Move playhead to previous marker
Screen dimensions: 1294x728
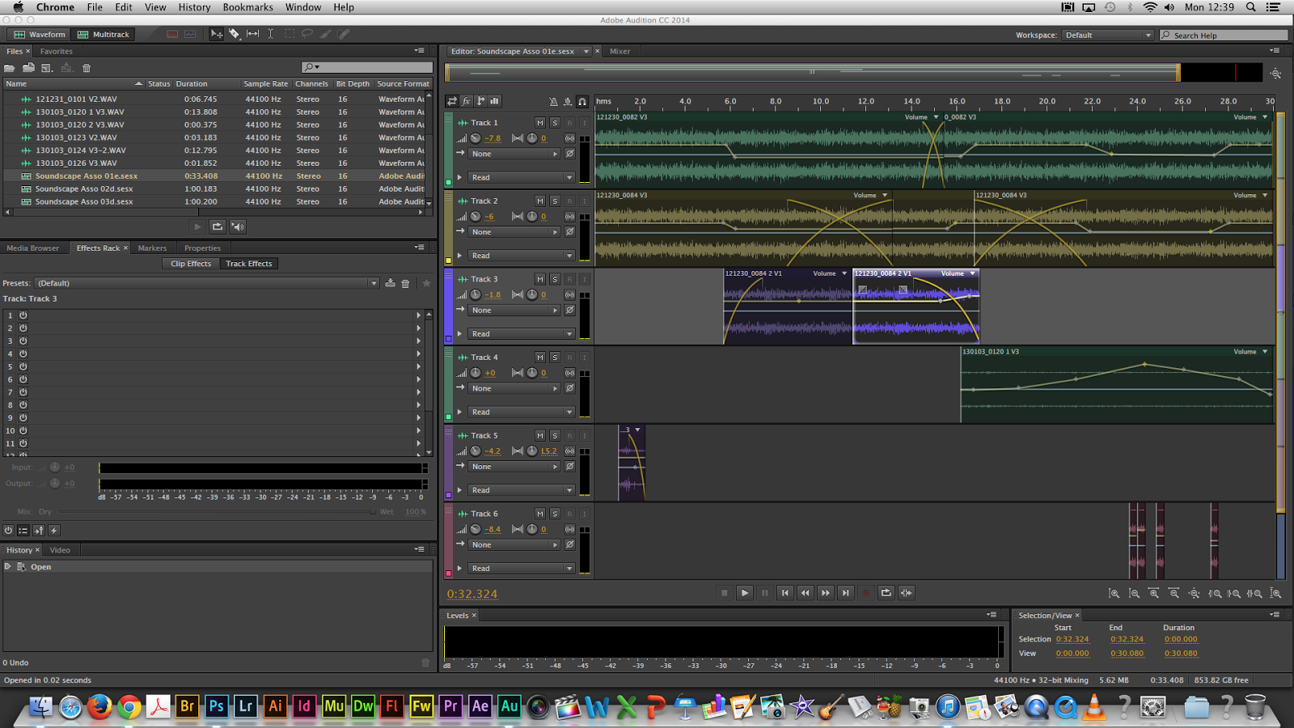click(784, 593)
